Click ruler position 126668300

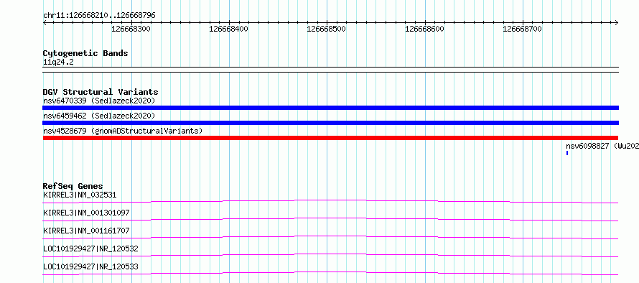tap(131, 29)
